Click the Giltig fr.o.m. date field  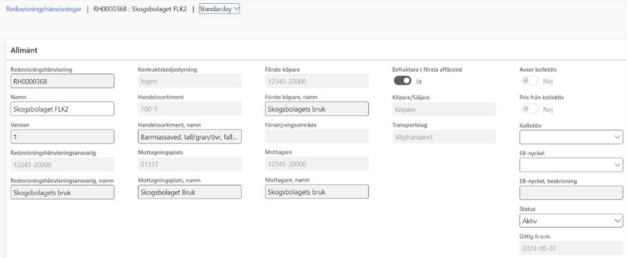point(571,248)
